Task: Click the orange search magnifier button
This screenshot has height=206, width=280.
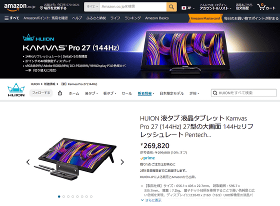Action: pyautogui.click(x=171, y=7)
